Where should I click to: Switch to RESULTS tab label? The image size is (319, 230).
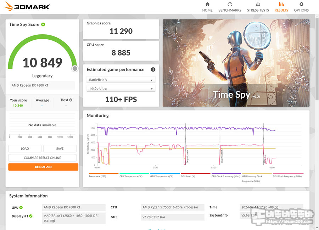pos(281,10)
